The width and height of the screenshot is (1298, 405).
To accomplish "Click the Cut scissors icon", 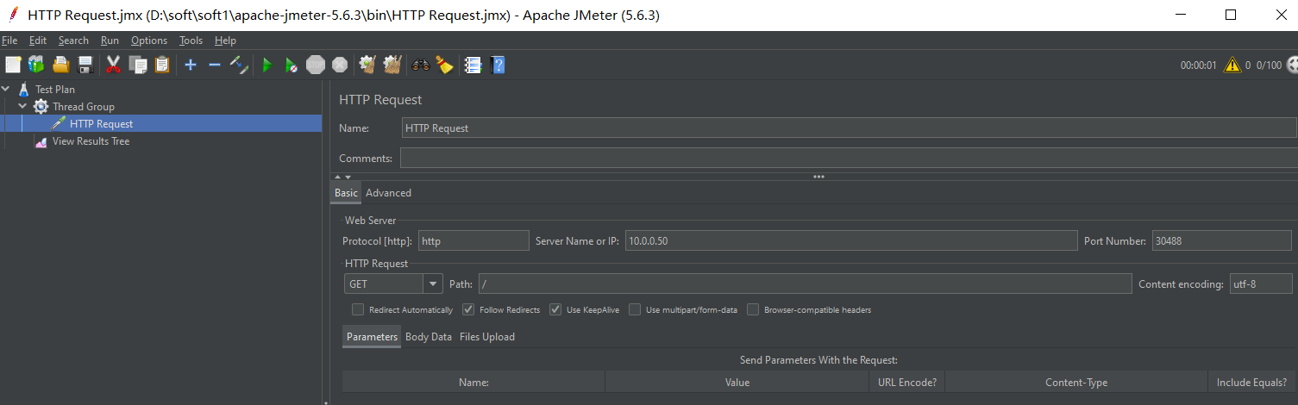I will coord(113,65).
